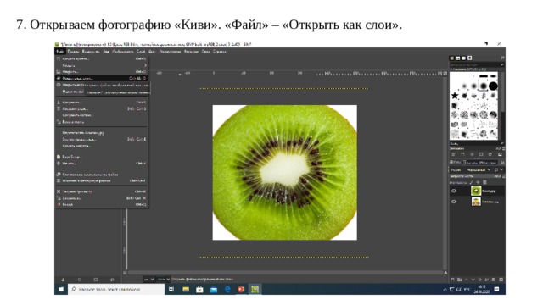Adjust the brush spacing slider
Image resolution: width=543 pixels, height=305 pixels.
point(476,149)
